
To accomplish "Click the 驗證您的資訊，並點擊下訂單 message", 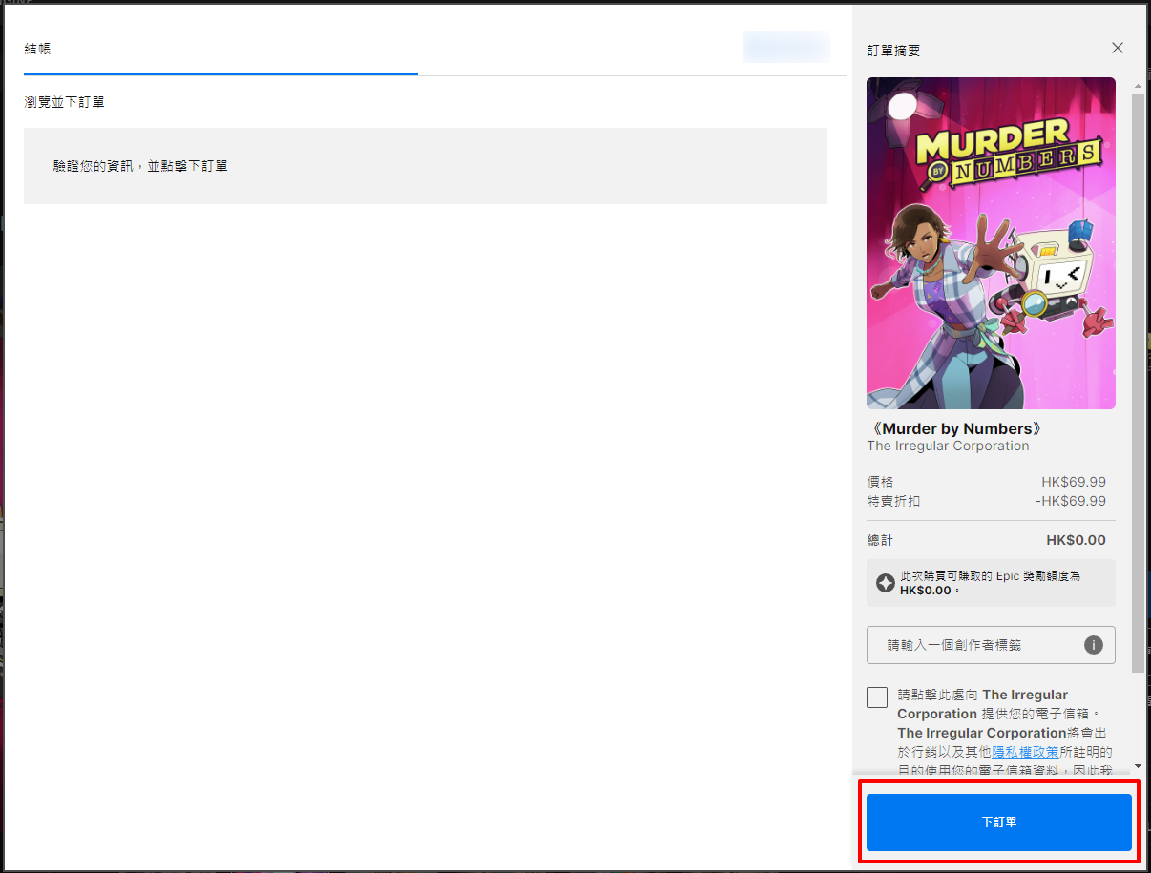I will 140,166.
